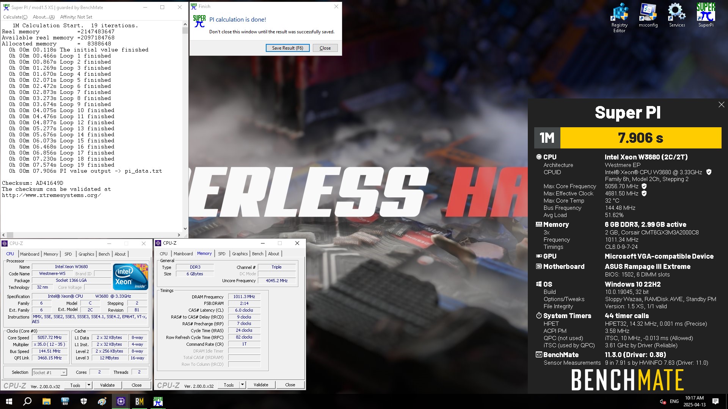Click Tools button in right CPU-Z
Image resolution: width=728 pixels, height=409 pixels.
tap(229, 385)
